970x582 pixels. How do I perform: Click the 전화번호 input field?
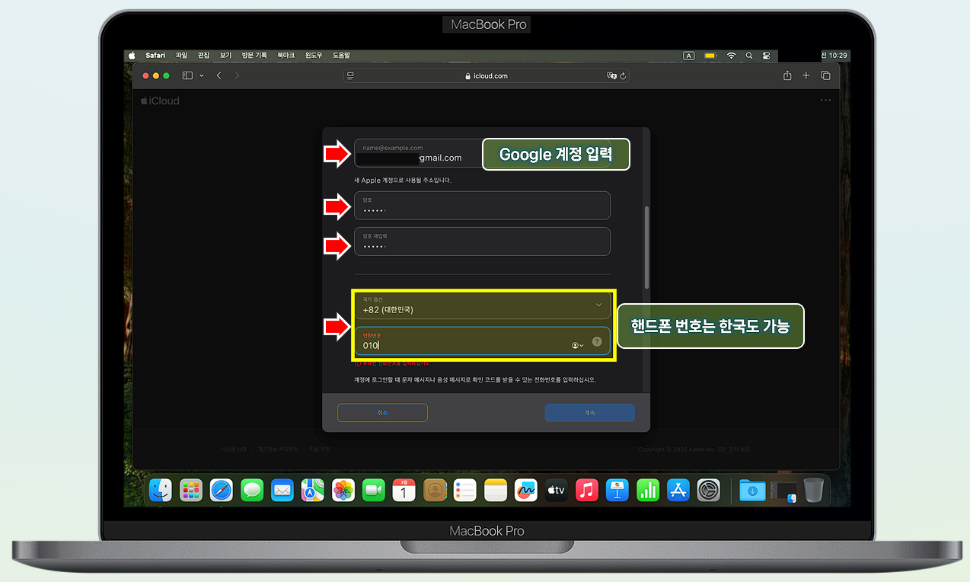pyautogui.click(x=483, y=341)
